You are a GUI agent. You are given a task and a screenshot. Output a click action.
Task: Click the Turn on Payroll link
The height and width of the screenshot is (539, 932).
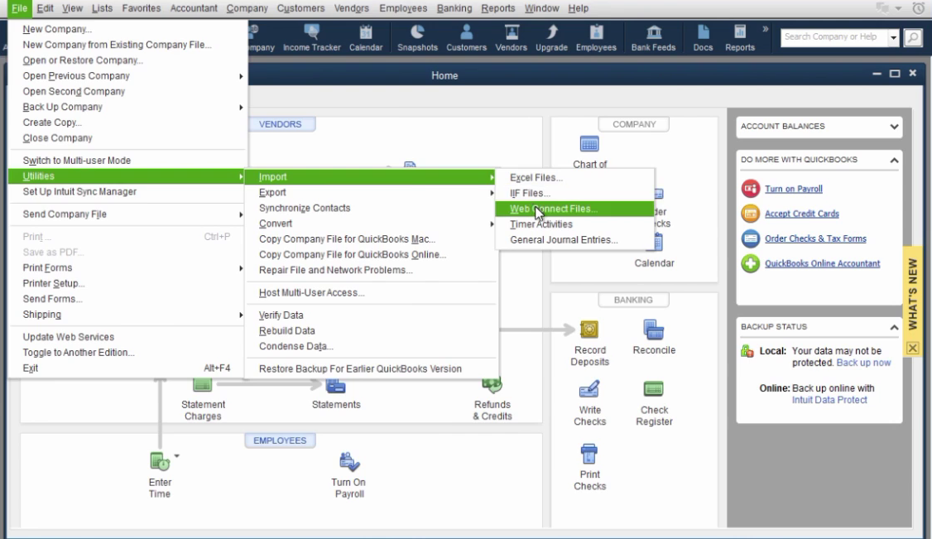(x=794, y=189)
